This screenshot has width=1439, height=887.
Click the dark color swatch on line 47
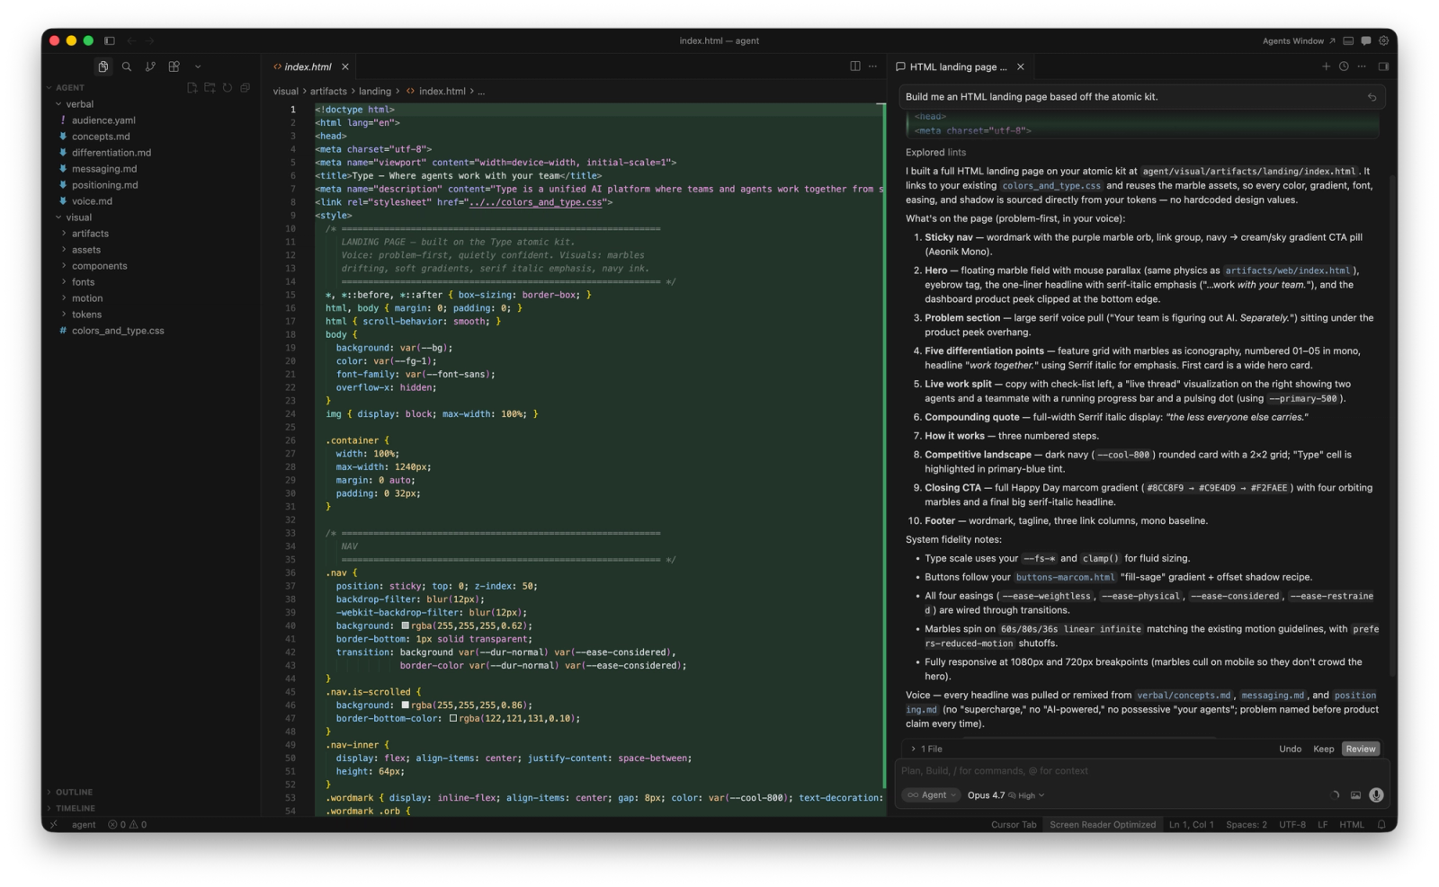(x=453, y=719)
